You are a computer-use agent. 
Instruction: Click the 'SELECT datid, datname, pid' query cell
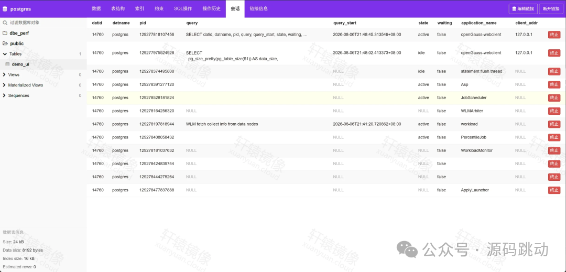[246, 35]
